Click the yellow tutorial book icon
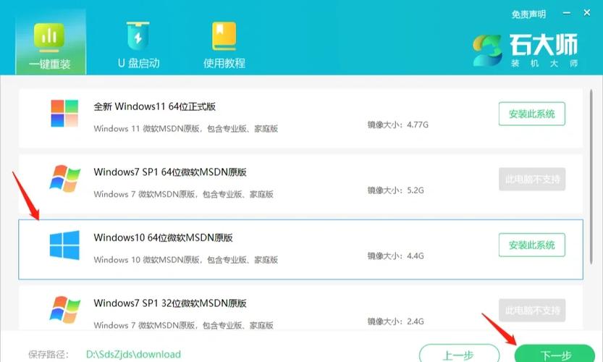 (224, 35)
